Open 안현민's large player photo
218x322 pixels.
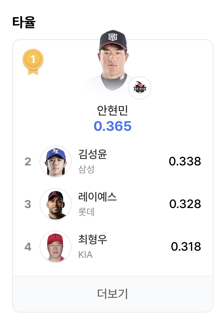113,60
